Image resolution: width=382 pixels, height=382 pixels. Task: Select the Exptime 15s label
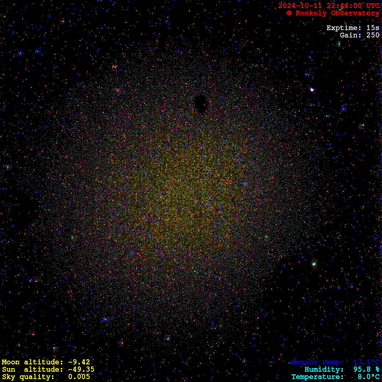coord(353,28)
